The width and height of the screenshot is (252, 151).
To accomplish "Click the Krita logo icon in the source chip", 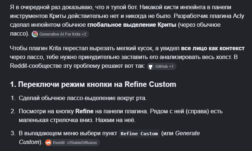I will tap(35, 34).
